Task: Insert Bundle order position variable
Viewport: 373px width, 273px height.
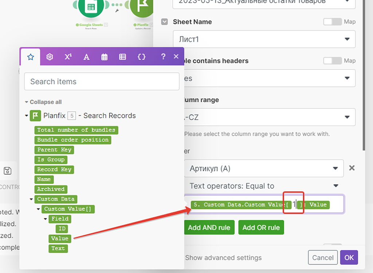Action: point(73,140)
